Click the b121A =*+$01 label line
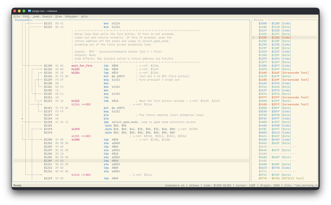Screen dimensions: 331x205 tap(81, 175)
